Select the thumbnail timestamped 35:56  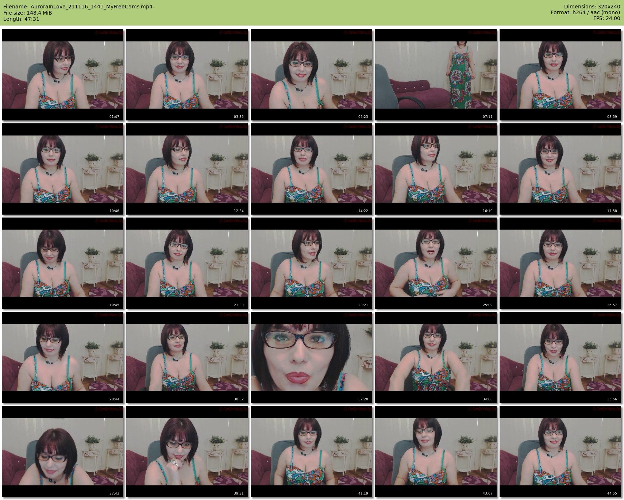click(x=560, y=357)
